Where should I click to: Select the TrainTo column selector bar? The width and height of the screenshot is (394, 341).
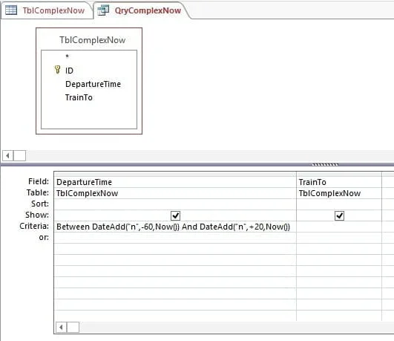[x=339, y=174]
